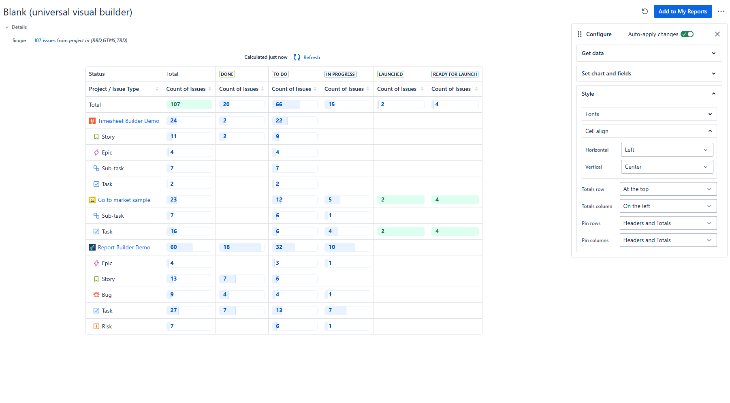Click the LAUNCHED status label
Viewport: 730px width, 403px height.
(x=391, y=74)
